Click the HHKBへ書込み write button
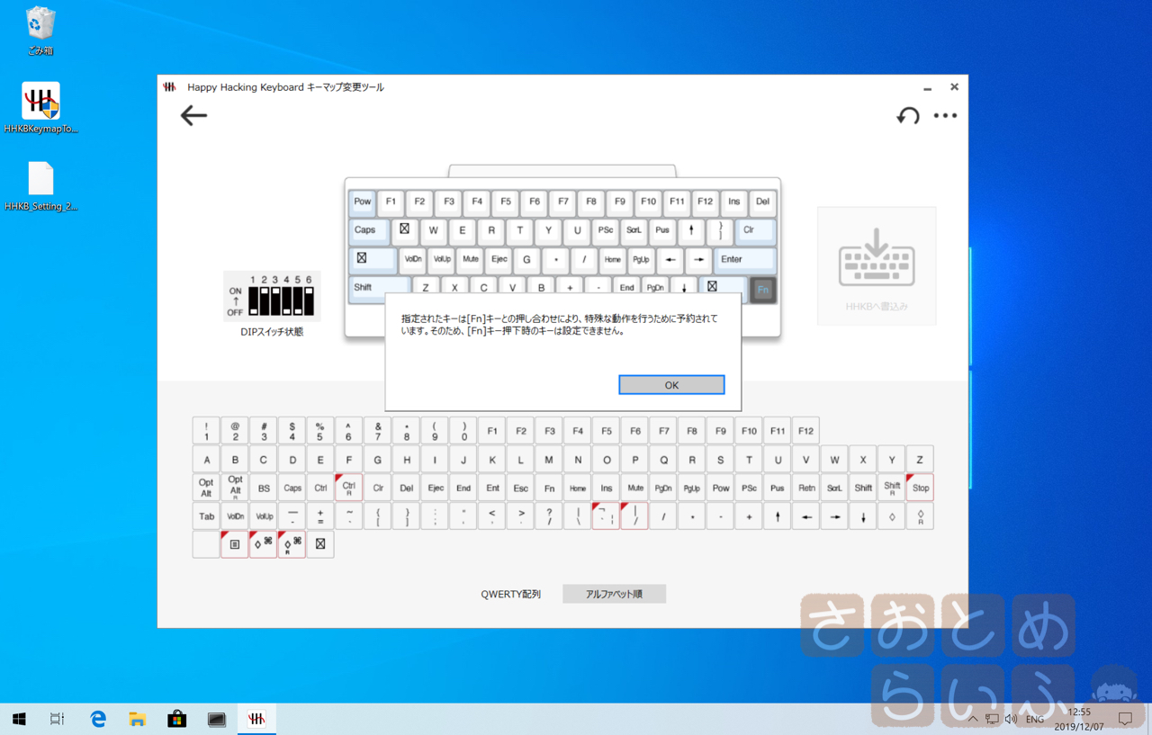Viewport: 1152px width, 735px height. [877, 265]
